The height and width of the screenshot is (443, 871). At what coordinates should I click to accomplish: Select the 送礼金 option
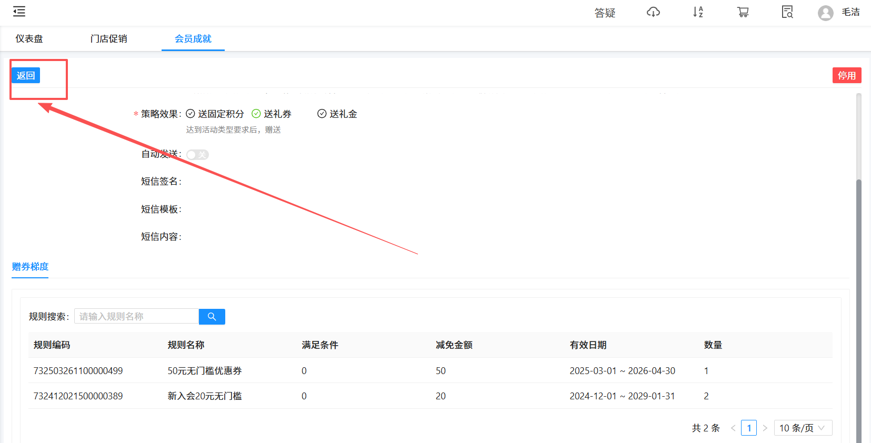[x=337, y=114]
